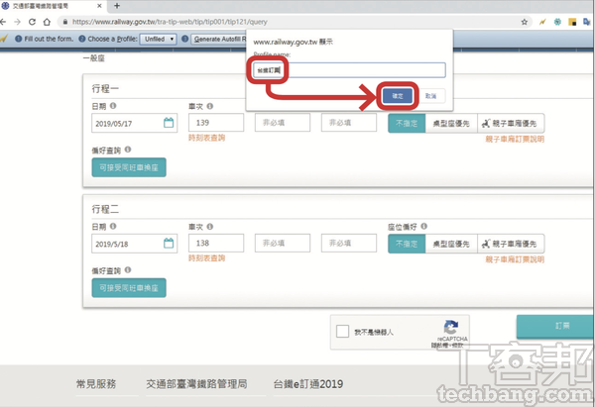Select 親子車廂優先 seat option in 行程一

511,123
